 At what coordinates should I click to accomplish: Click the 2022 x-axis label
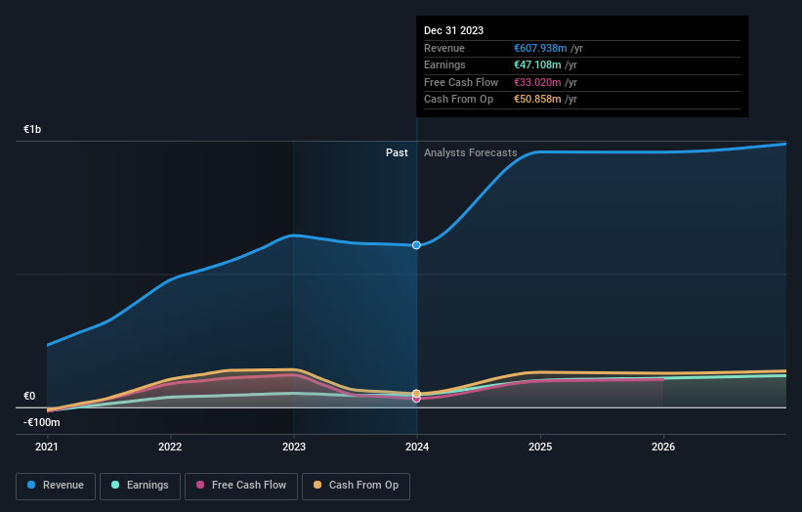tap(170, 447)
